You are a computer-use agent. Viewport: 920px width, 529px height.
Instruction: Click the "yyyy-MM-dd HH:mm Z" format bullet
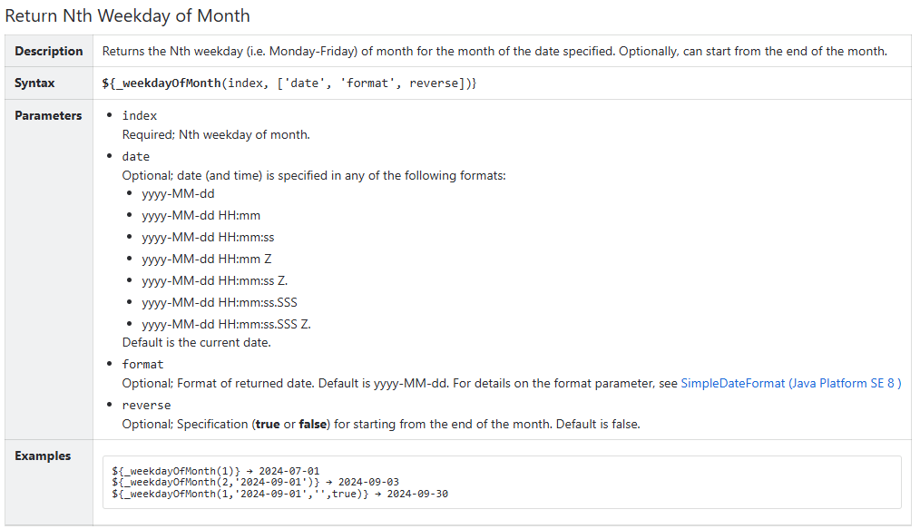coord(207,260)
